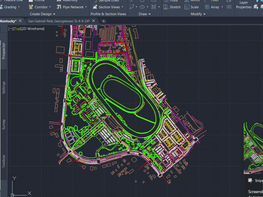This screenshot has height=197, width=263.
Task: Open the Pipe Network dropdown arrow
Action: (86, 7)
